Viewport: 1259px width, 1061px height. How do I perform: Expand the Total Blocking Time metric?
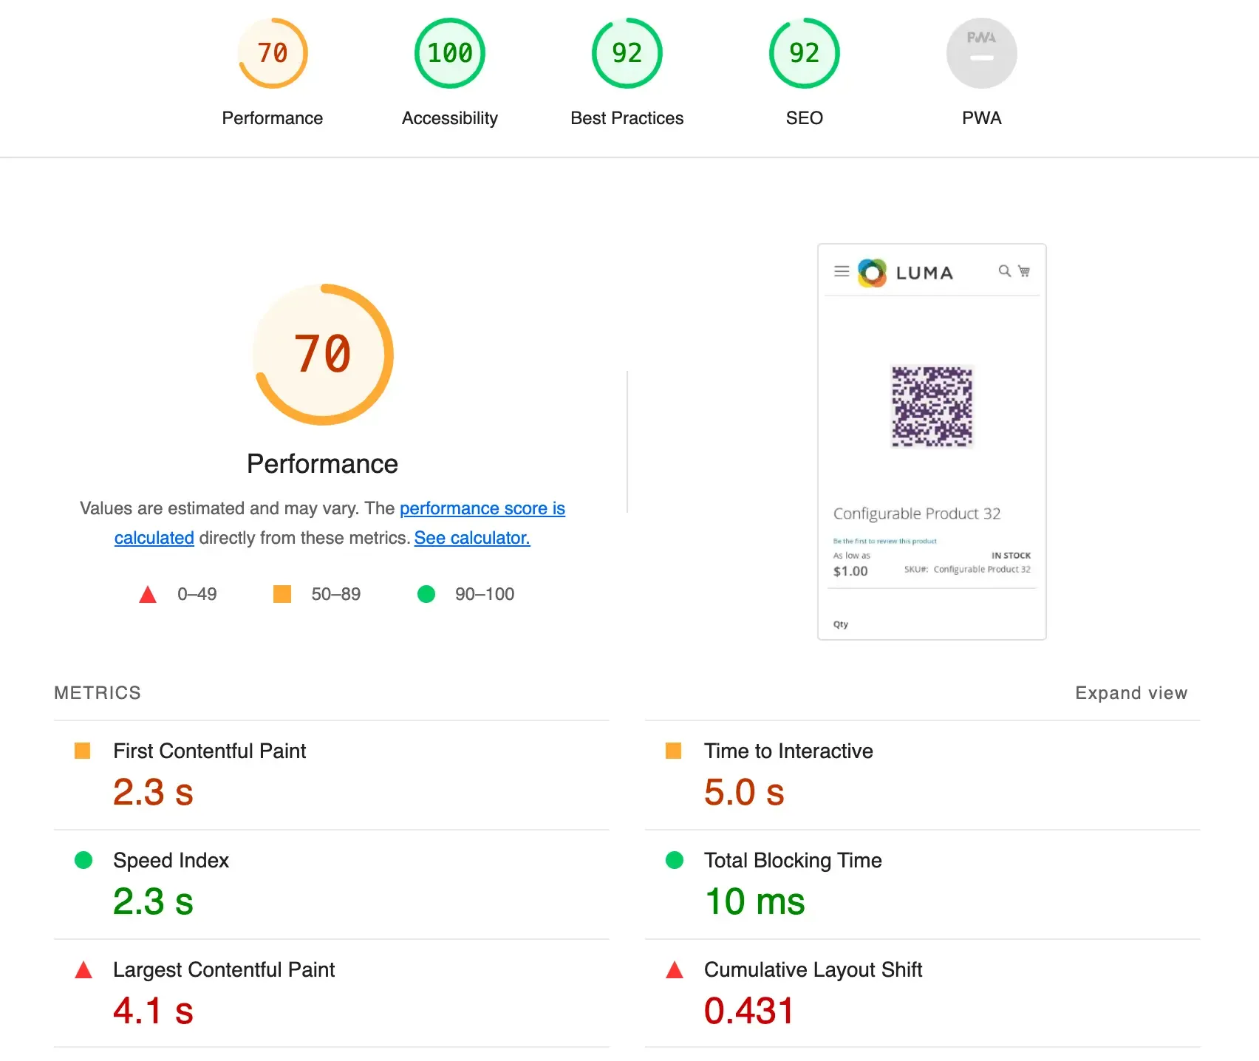coord(792,860)
